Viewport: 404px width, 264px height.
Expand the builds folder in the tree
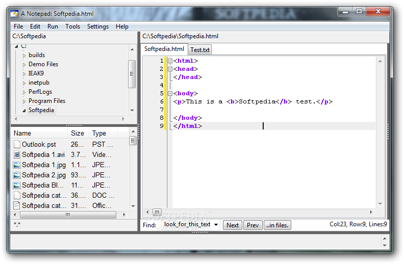[24, 56]
